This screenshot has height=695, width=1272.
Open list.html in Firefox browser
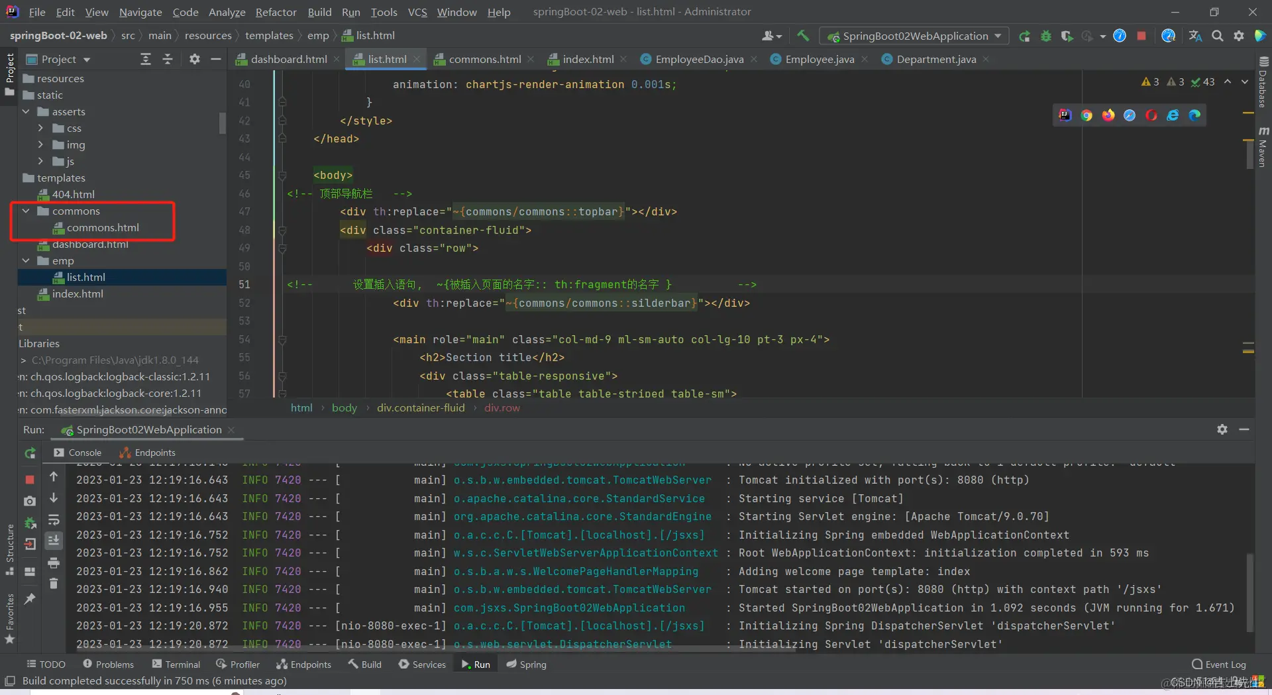(1108, 115)
